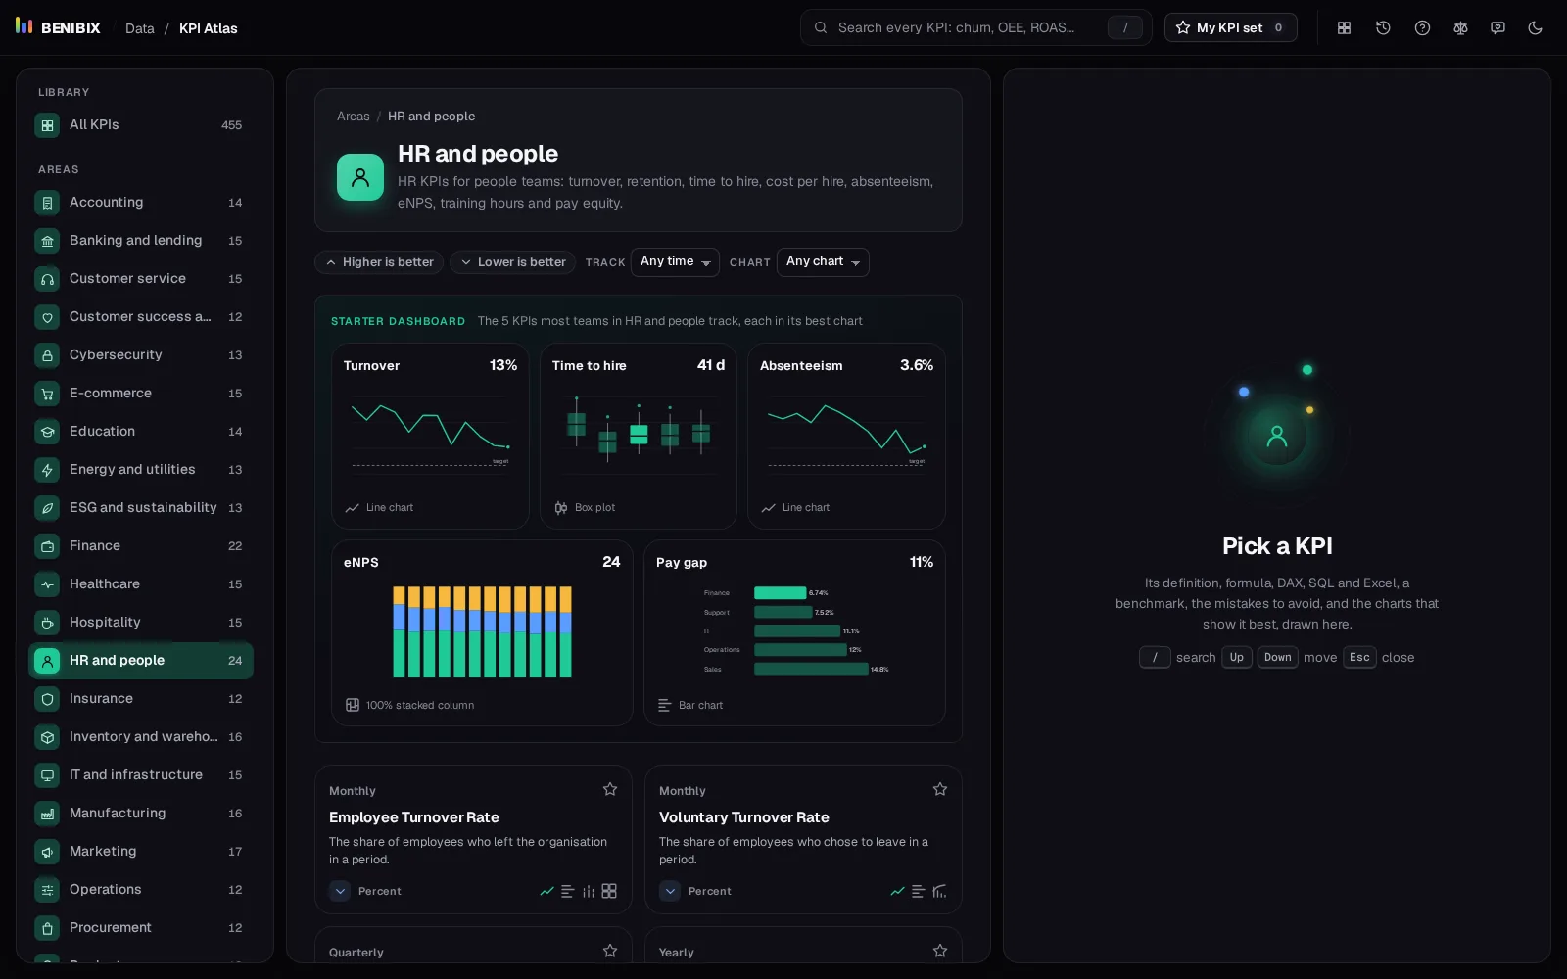Screen dimensions: 1567x979
Task: Open the Banking and lending area
Action: (141, 241)
